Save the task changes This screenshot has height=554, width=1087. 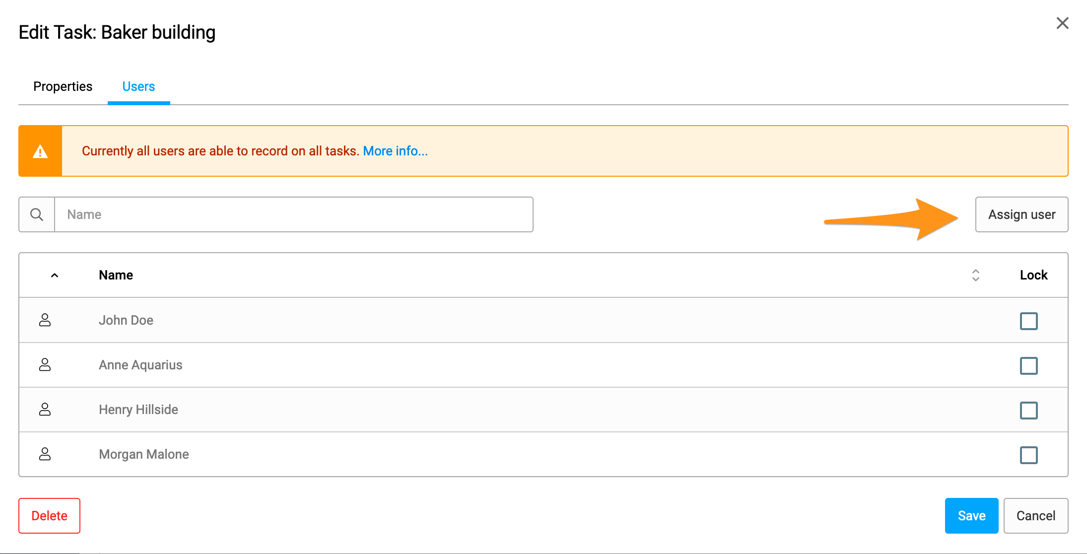coord(972,516)
